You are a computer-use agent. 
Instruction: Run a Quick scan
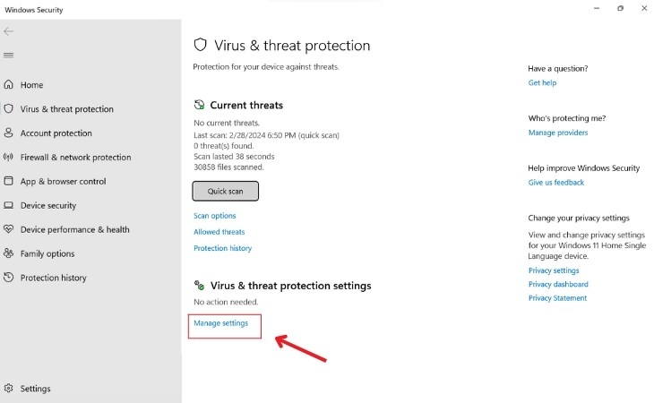225,191
